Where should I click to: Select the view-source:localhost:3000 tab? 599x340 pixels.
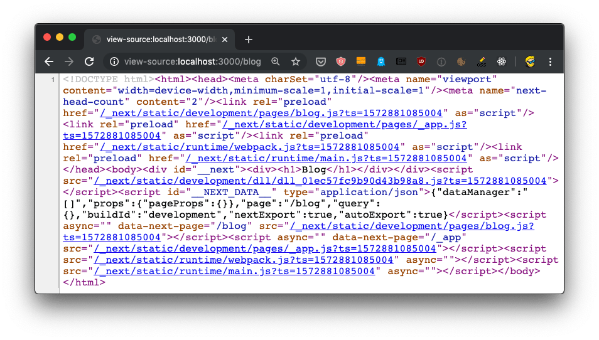(x=157, y=39)
